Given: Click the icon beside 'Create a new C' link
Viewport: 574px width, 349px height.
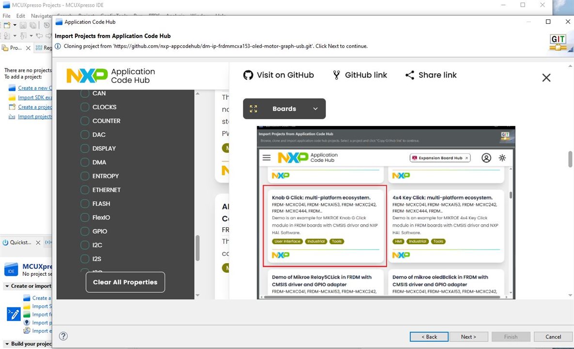Looking at the screenshot, I should (x=12, y=88).
